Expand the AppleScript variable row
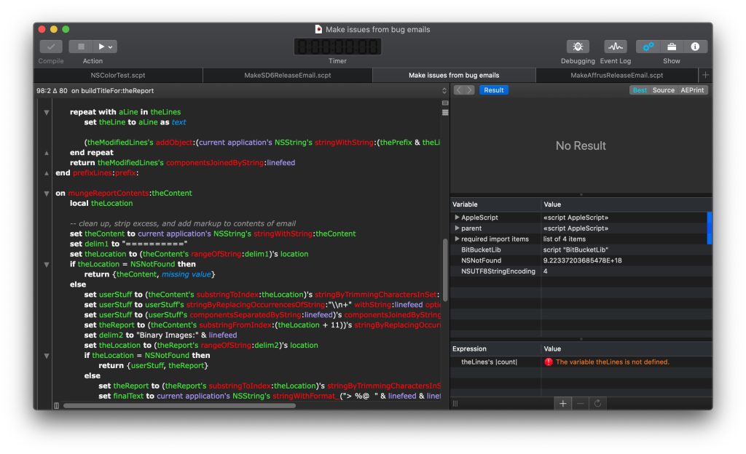The width and height of the screenshot is (746, 454). tap(457, 218)
